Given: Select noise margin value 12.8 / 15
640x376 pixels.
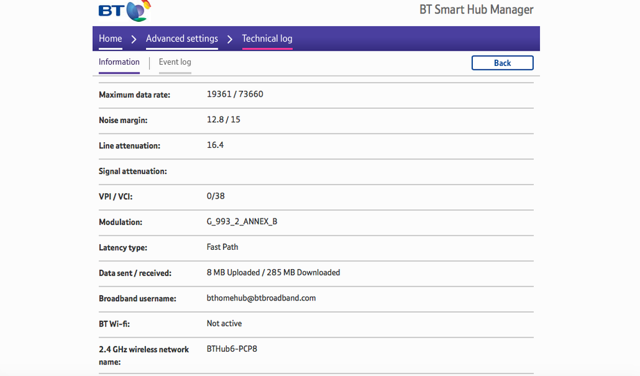Looking at the screenshot, I should coord(224,120).
